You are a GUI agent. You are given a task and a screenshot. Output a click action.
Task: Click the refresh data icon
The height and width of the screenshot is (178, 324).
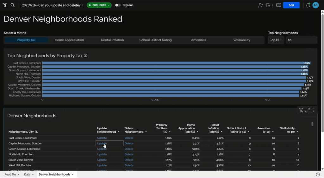coord(268,5)
